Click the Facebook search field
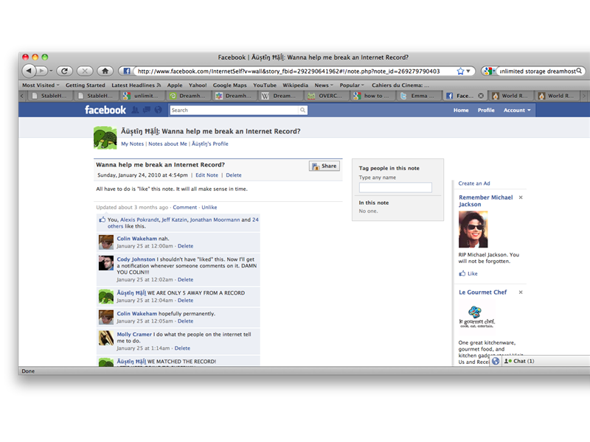 coord(235,110)
